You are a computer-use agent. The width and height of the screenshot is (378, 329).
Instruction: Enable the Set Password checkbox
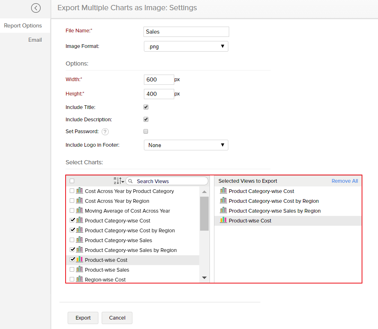pos(146,131)
